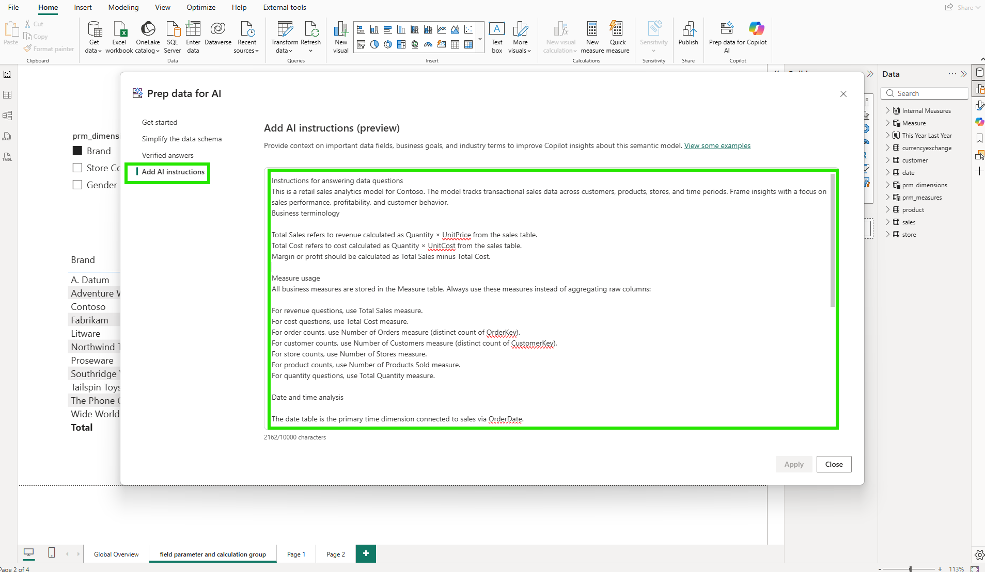Screen dimensions: 985x572
Task: Expand the sales table
Action: [x=888, y=222]
